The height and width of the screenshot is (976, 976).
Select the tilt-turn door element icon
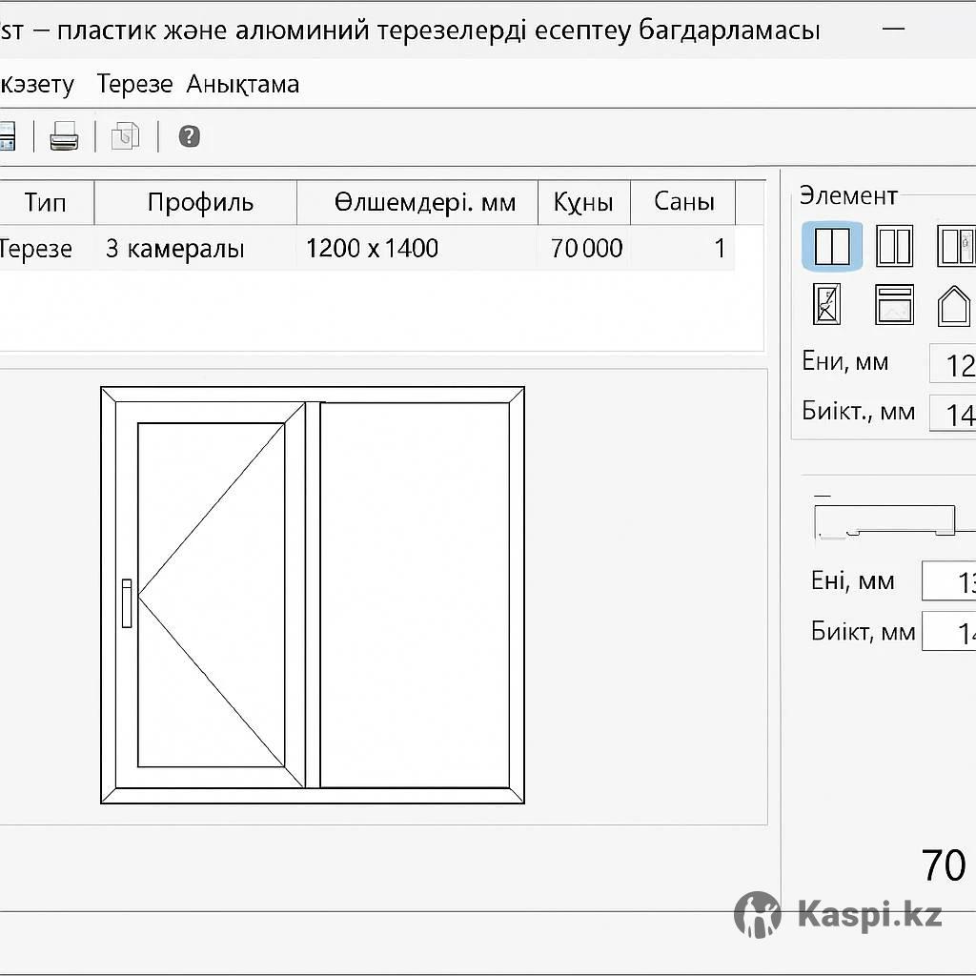[x=826, y=304]
